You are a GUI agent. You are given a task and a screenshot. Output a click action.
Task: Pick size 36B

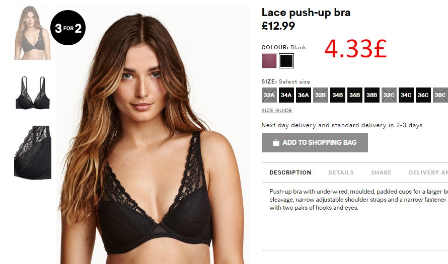[354, 95]
